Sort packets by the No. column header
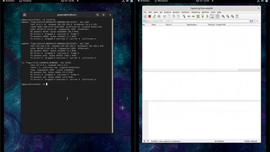 144,25
